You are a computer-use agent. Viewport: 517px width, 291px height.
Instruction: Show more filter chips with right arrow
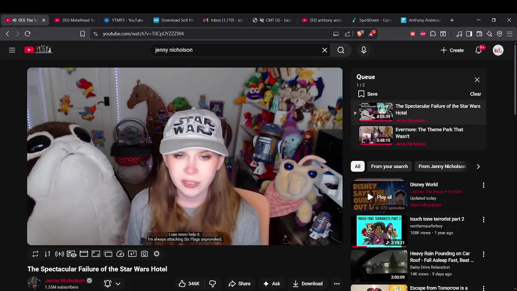[x=478, y=167]
